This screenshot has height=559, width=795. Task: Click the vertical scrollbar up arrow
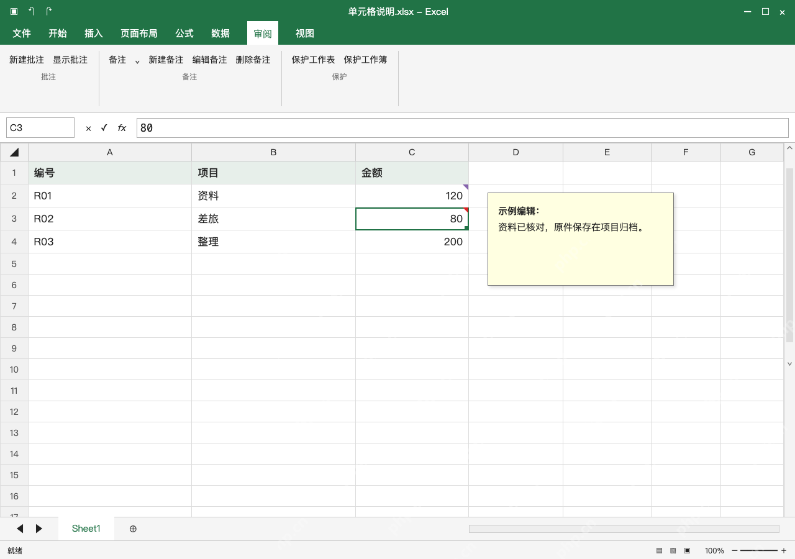tap(789, 148)
